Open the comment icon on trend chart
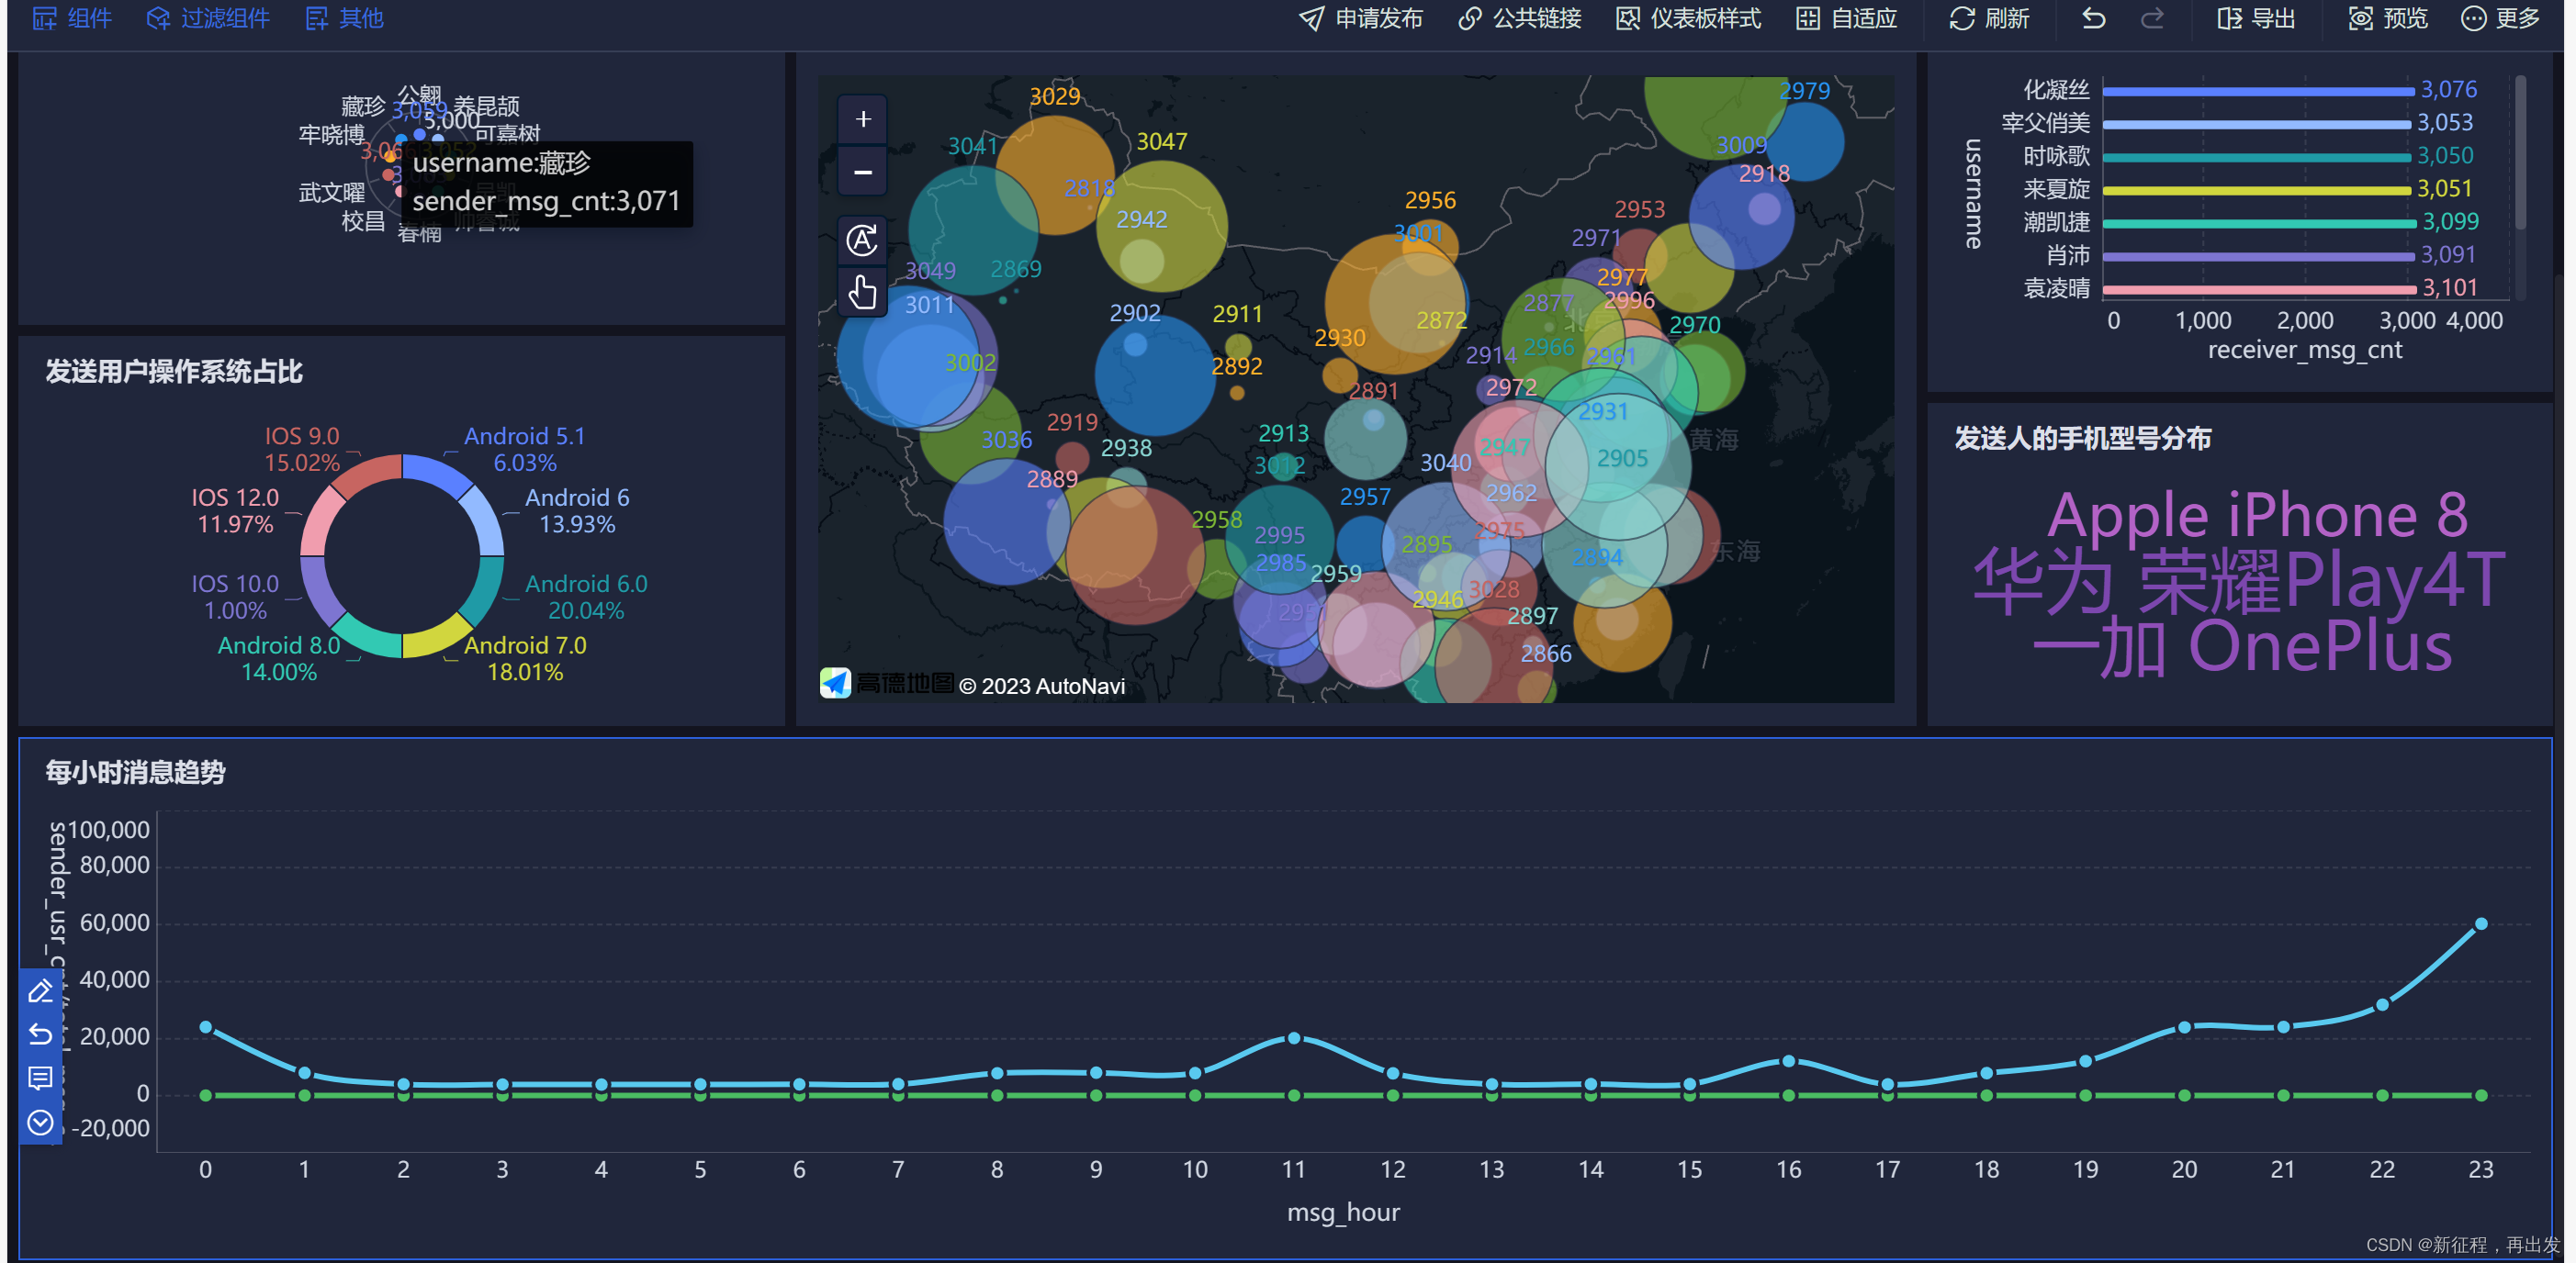This screenshot has width=2576, height=1263. click(40, 1079)
